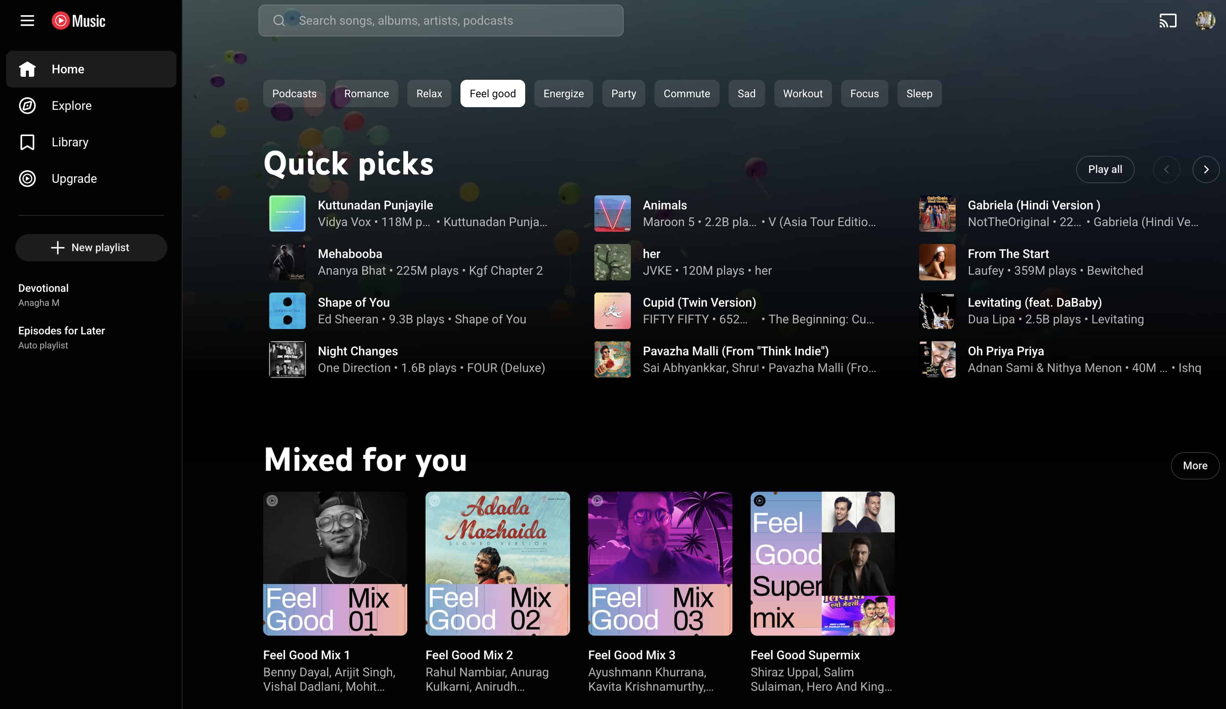Play From The Start thumbnail

(x=937, y=262)
